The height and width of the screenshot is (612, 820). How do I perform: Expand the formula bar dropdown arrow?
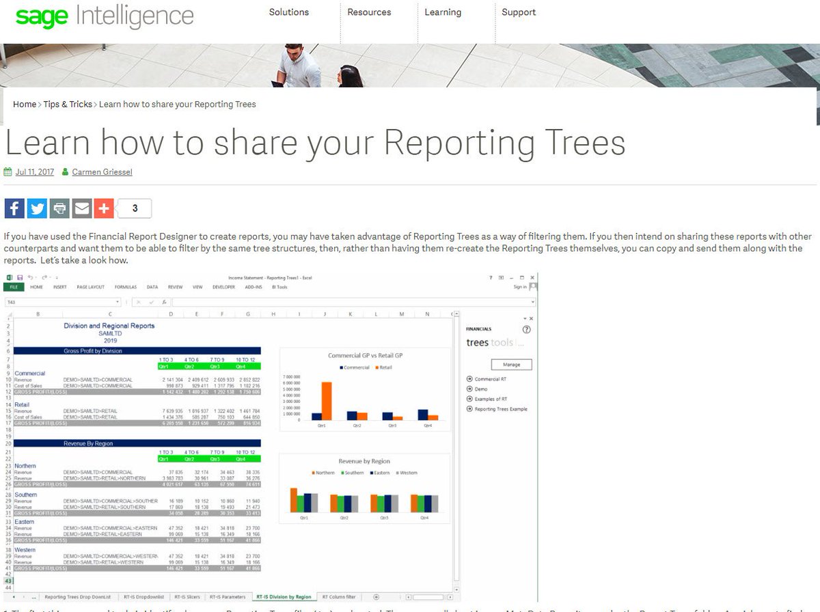coord(533,302)
